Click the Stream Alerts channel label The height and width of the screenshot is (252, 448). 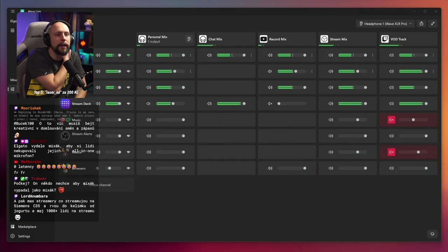82,134
